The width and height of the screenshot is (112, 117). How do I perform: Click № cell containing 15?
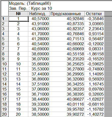(18, 89)
